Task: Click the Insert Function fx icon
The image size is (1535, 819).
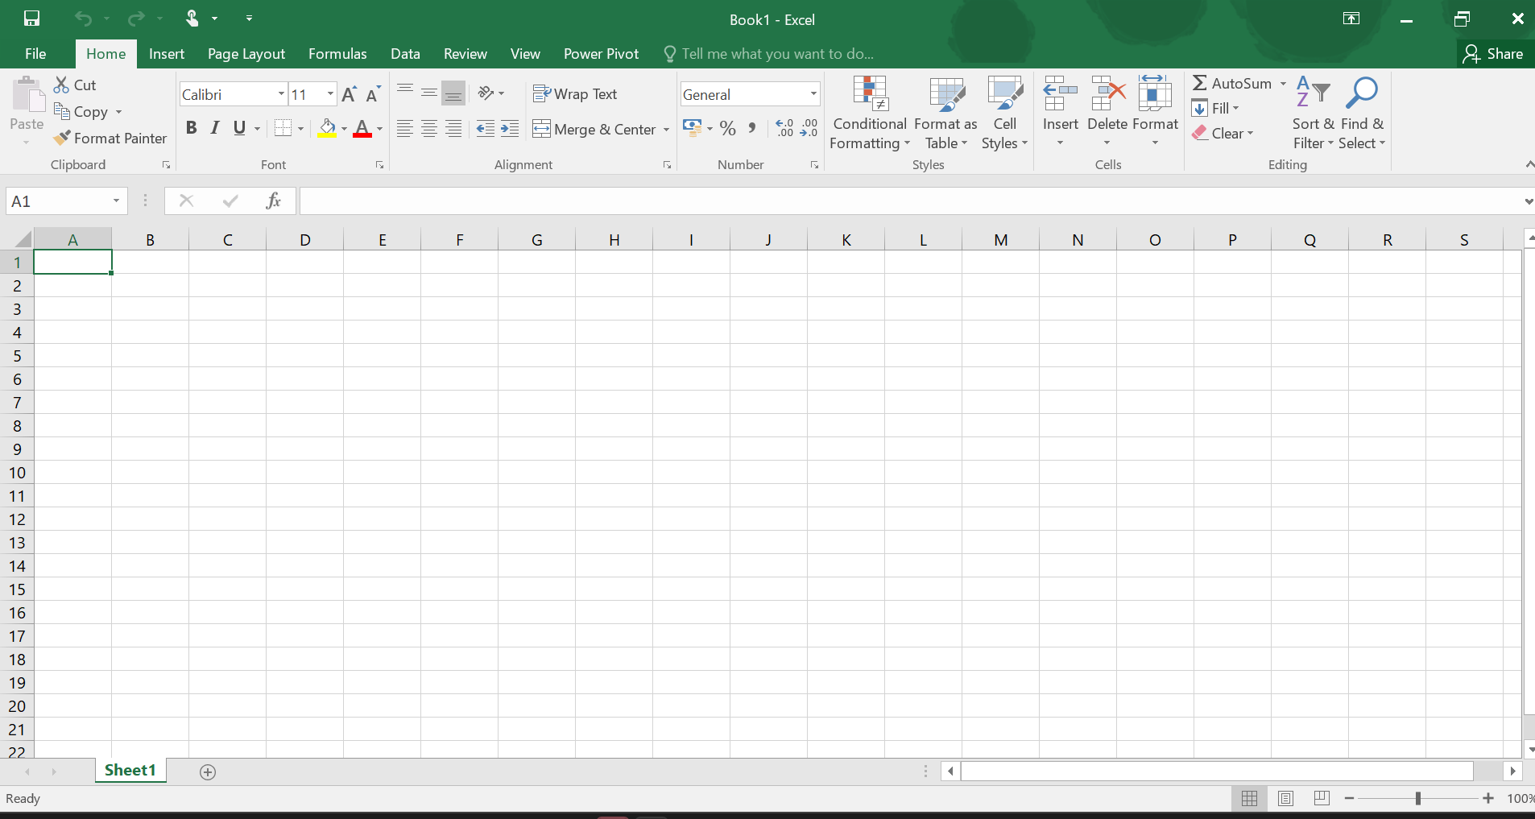Action: tap(273, 201)
